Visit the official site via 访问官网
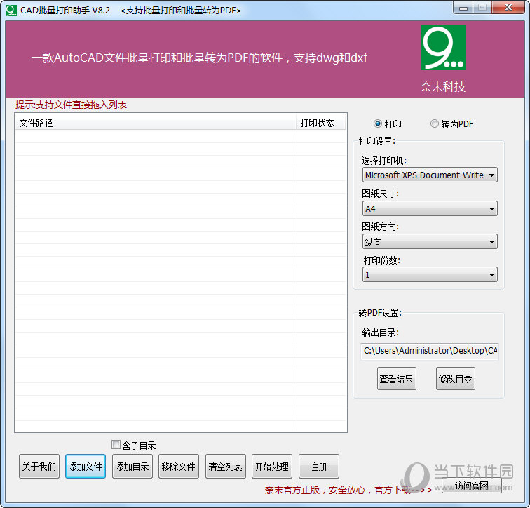This screenshot has width=530, height=508. click(472, 486)
